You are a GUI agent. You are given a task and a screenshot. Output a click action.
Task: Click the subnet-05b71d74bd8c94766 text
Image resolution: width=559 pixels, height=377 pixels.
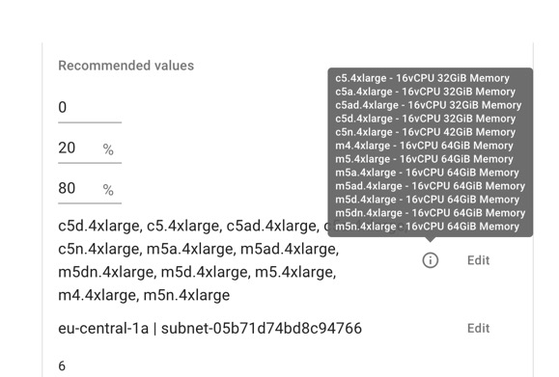[x=262, y=328]
